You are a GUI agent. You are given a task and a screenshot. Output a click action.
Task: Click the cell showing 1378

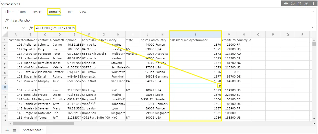[x=196, y=81]
